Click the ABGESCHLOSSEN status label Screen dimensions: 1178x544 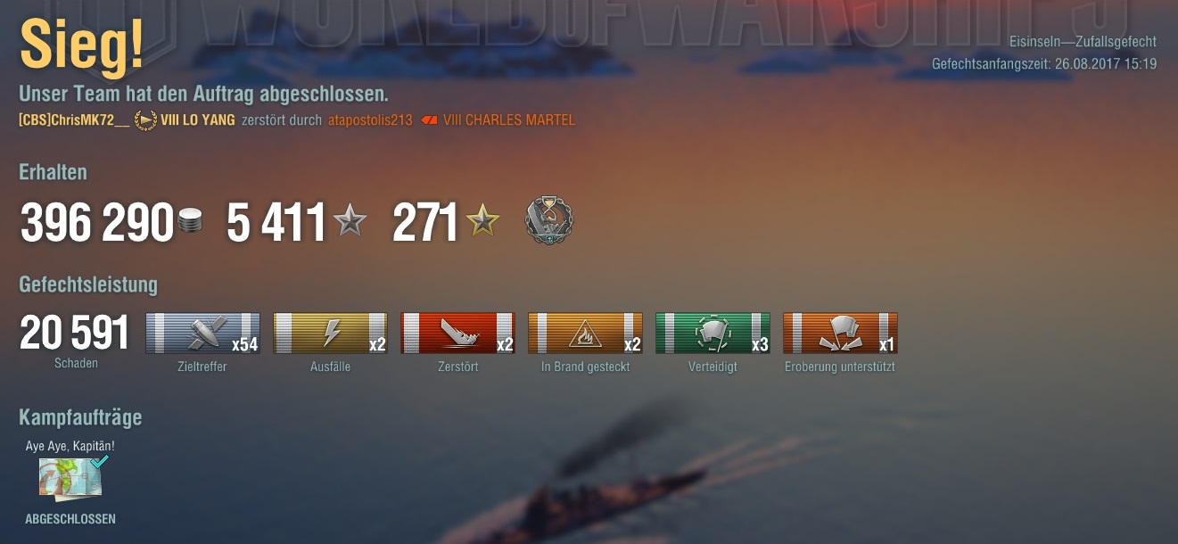[x=70, y=519]
